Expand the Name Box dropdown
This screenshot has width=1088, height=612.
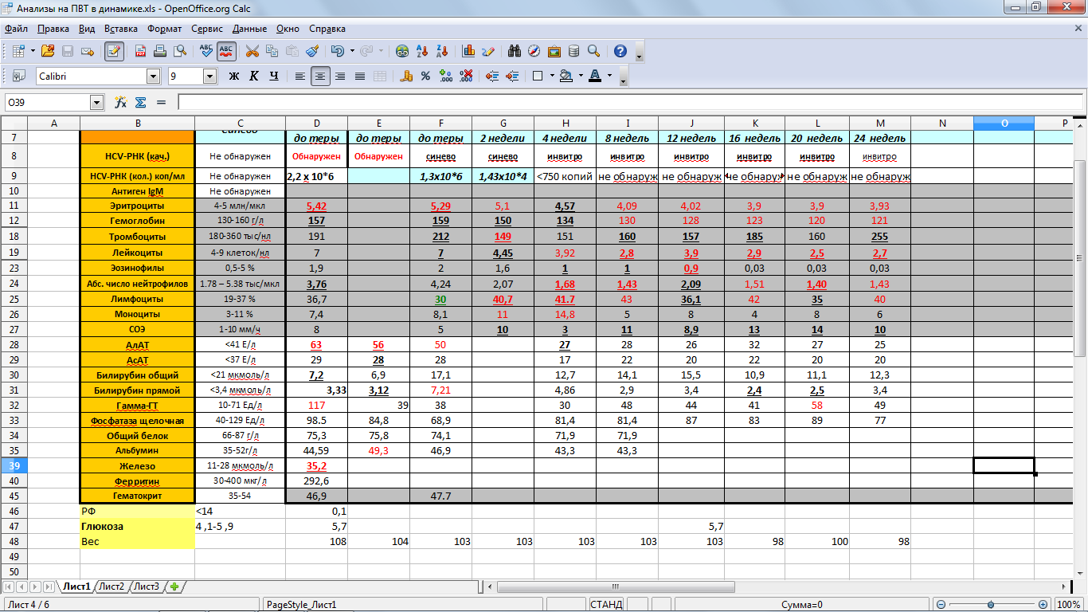(x=97, y=103)
